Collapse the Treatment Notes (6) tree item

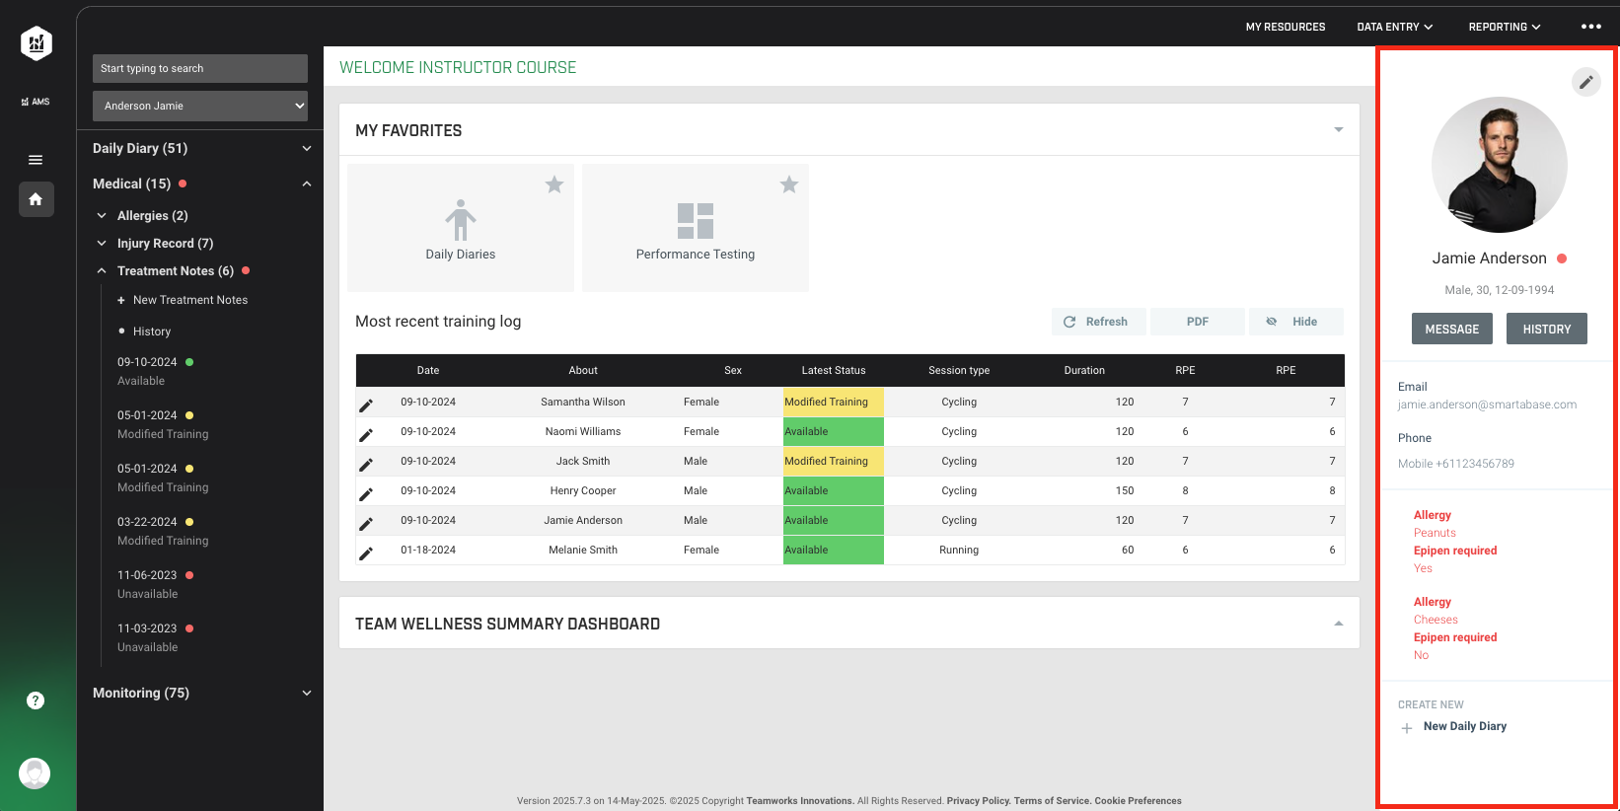pyautogui.click(x=102, y=270)
